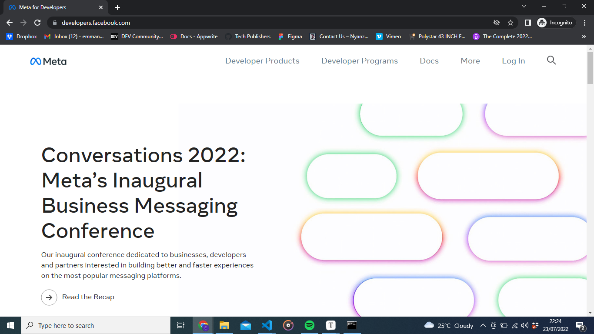Open the DEV Community bookmark
Image resolution: width=594 pixels, height=334 pixels.
pos(137,37)
